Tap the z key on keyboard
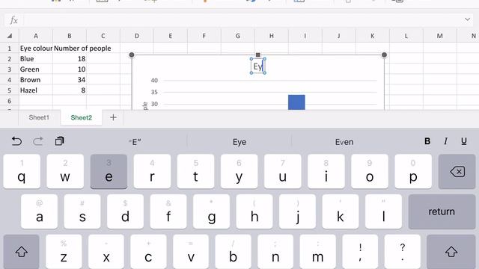This screenshot has width=479, height=269. tap(64, 252)
